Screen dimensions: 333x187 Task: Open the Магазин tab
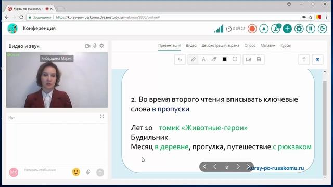(268, 45)
